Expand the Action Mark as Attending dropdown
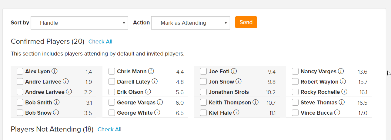The image size is (391, 140). click(x=191, y=23)
